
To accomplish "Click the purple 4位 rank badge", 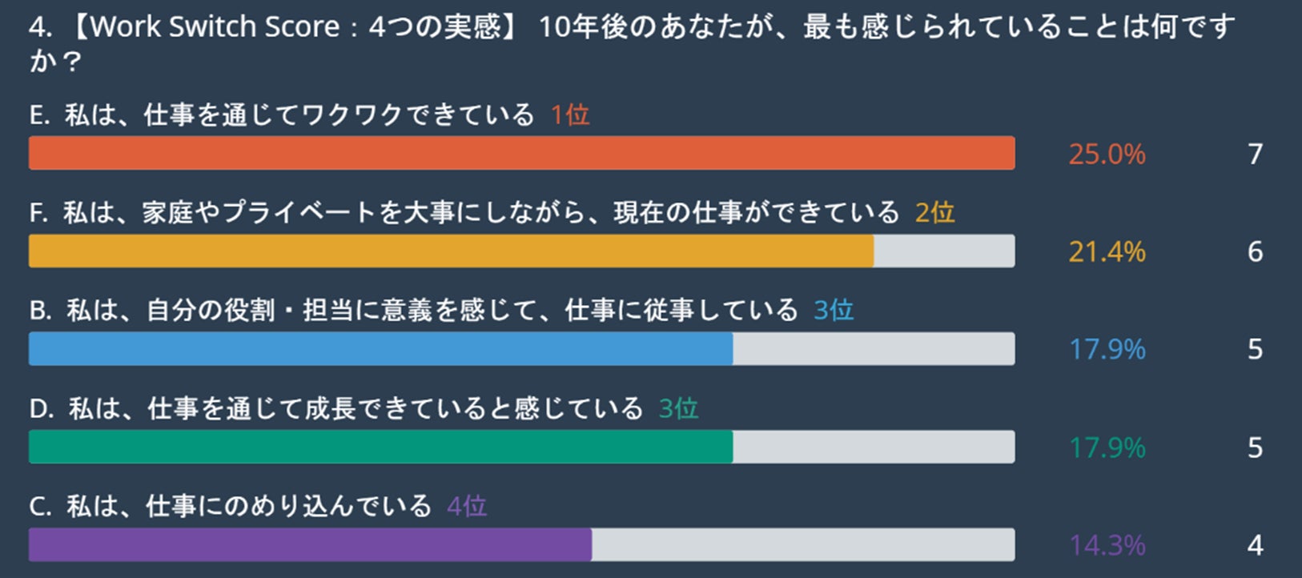I will (467, 507).
